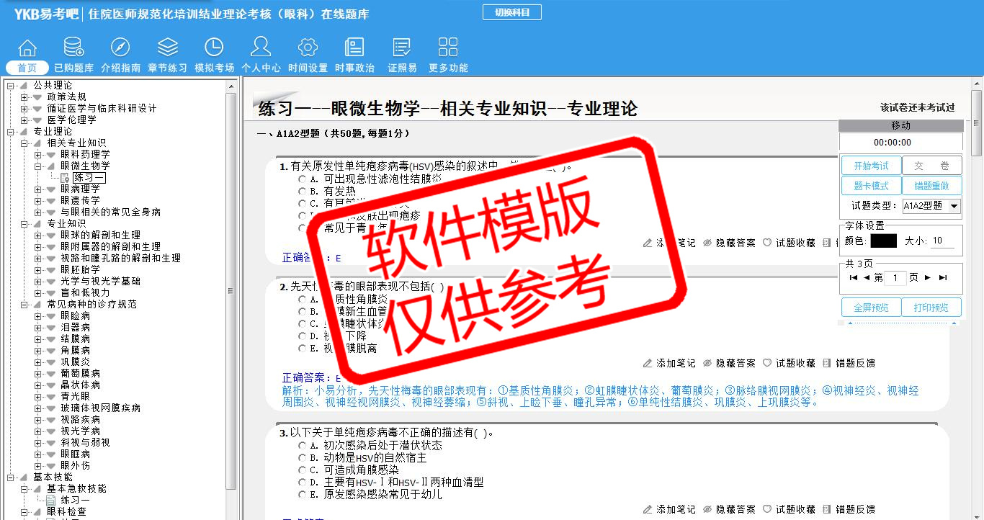Click the page number input field
The image size is (984, 520).
[895, 278]
